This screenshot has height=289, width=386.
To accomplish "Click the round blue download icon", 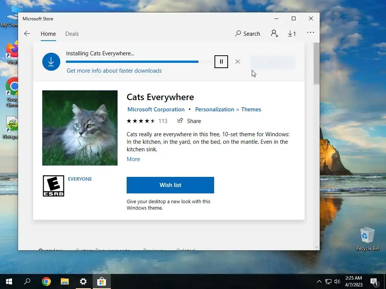I will 51,62.
